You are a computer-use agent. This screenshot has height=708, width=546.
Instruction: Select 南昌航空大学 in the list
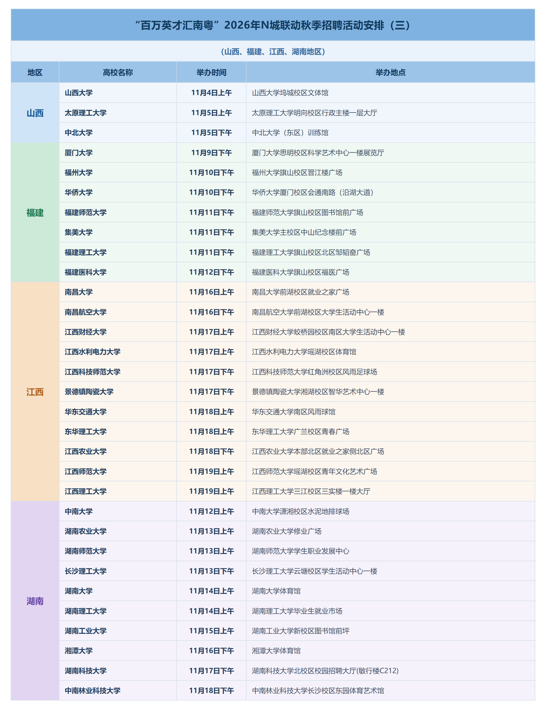pyautogui.click(x=85, y=312)
